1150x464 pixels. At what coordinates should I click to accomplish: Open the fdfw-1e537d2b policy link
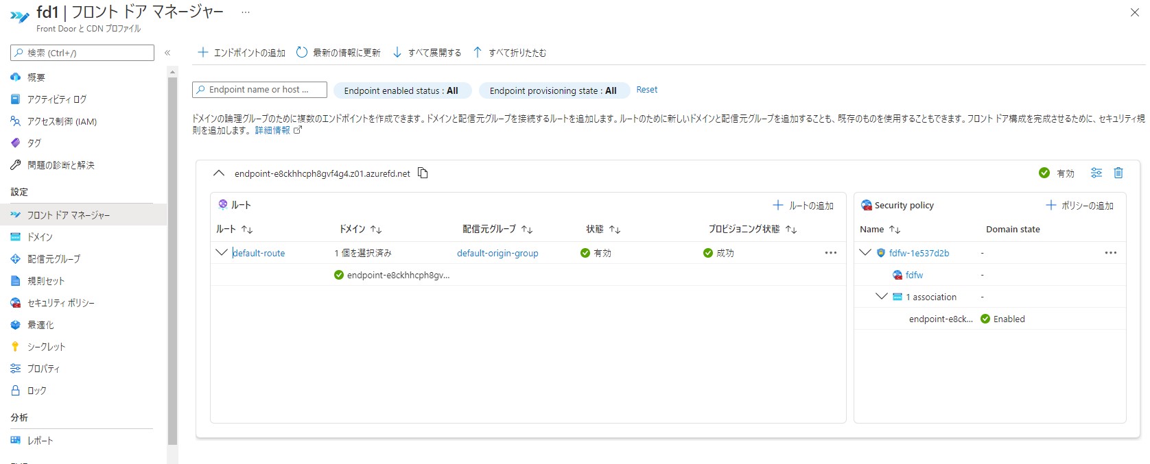click(x=919, y=253)
